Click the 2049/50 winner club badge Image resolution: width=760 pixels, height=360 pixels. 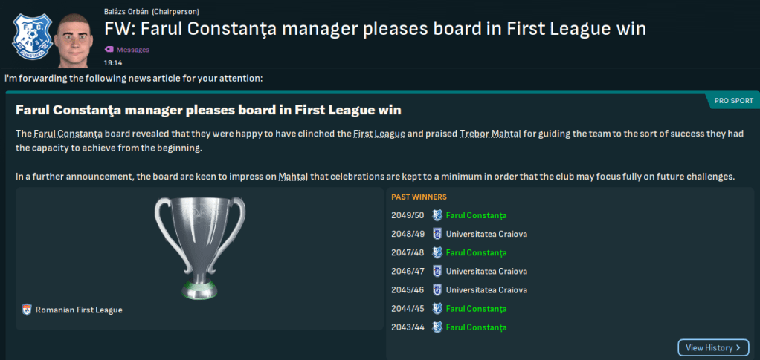[437, 215]
